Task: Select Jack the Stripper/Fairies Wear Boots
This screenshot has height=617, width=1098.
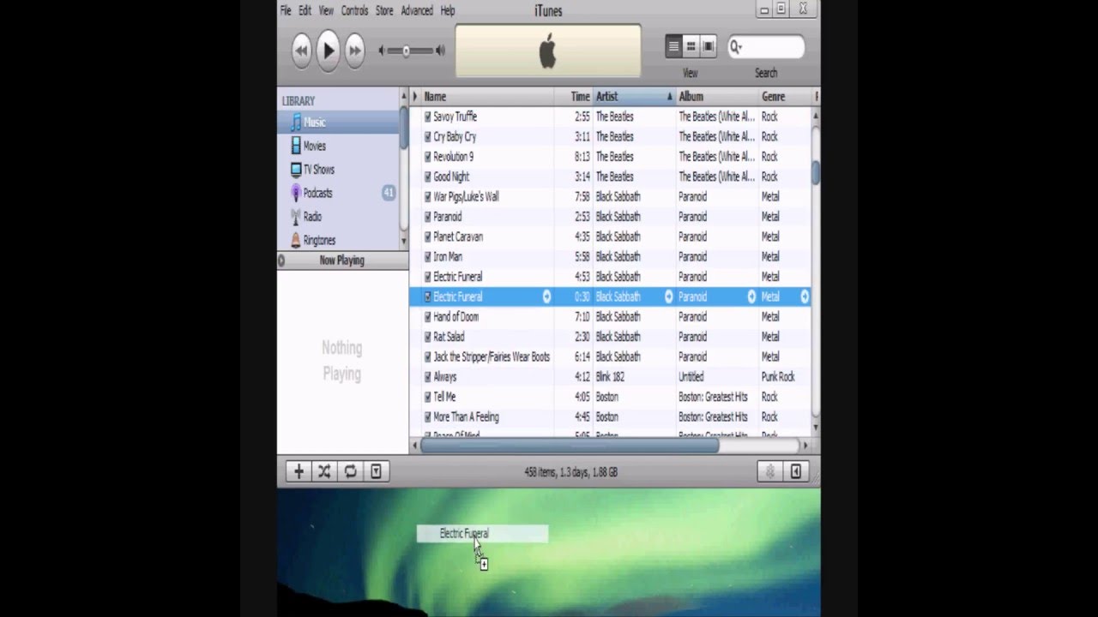Action: 610,356
